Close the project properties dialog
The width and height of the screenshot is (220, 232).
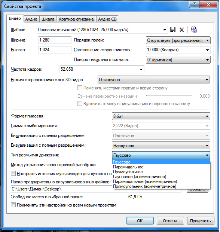[x=208, y=5]
